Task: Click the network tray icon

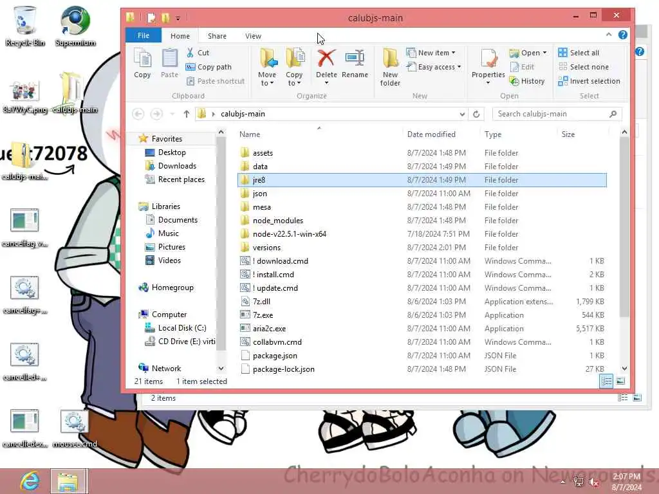Action: pos(579,482)
